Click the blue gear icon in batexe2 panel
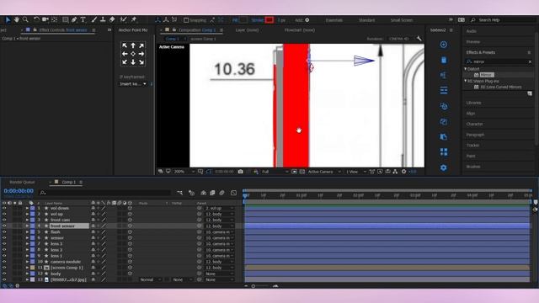This screenshot has width=539, height=303. click(x=444, y=167)
